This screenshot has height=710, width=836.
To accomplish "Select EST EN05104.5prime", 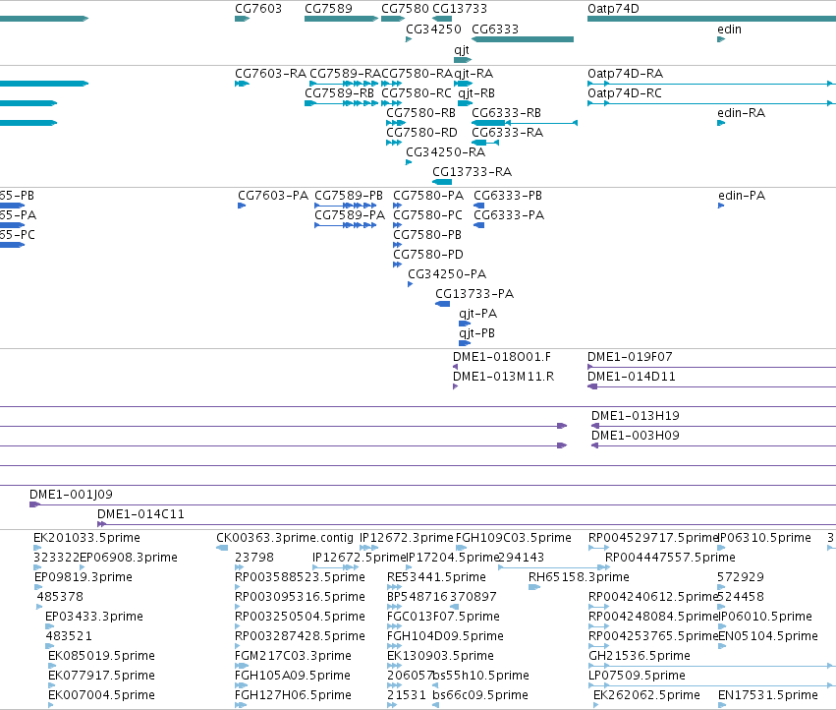I will click(768, 636).
